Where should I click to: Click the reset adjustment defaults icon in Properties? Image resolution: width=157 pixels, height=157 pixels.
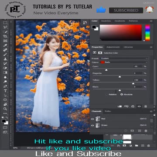click(x=133, y=106)
